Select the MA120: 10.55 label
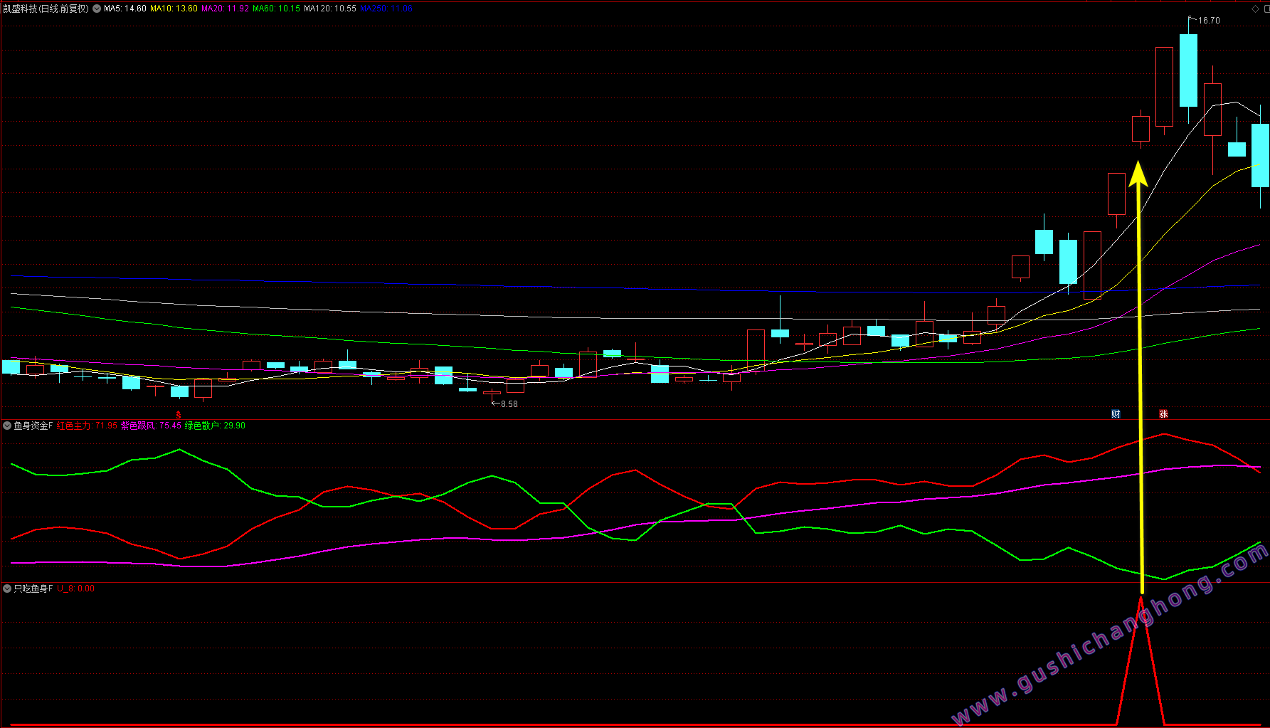The width and height of the screenshot is (1270, 728). point(330,9)
